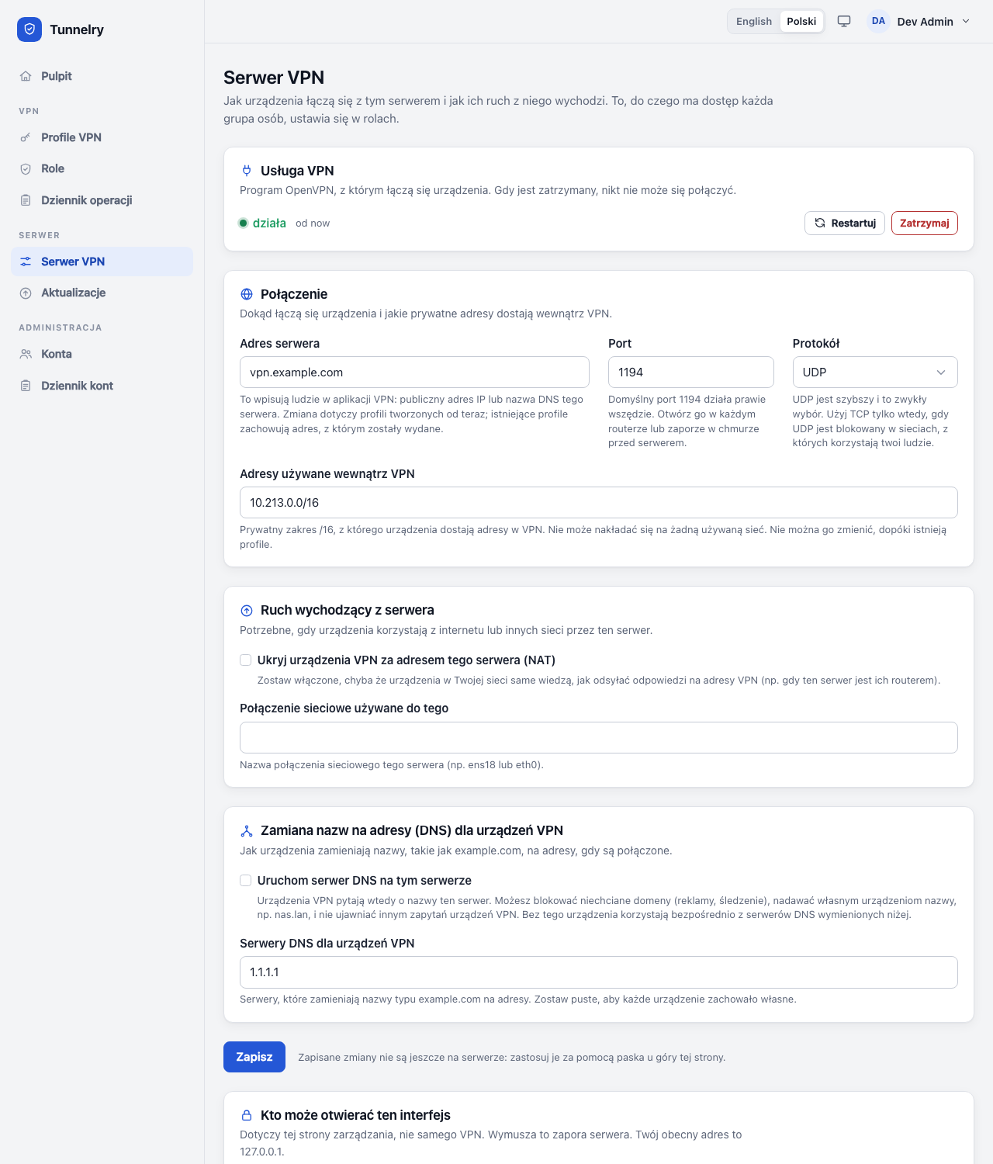Click the Serwery DNS input field
Image resolution: width=993 pixels, height=1164 pixels.
click(x=599, y=972)
